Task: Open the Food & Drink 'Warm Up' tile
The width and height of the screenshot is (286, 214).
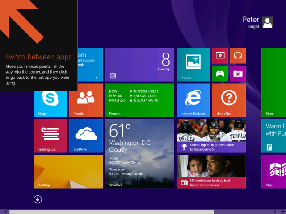Action: coord(273,136)
